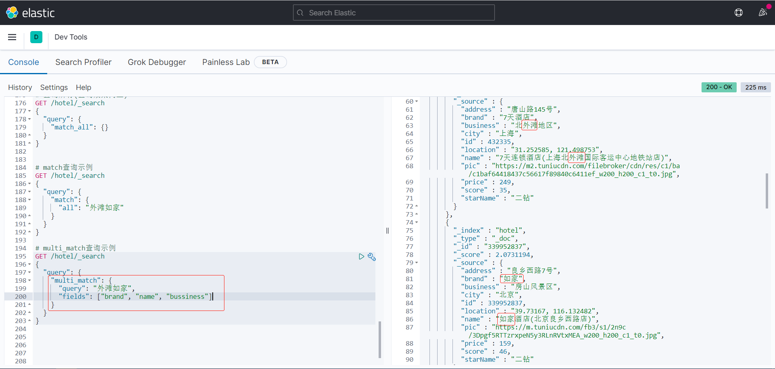
Task: Collapse the response fold arrow at line 60
Action: 417,102
